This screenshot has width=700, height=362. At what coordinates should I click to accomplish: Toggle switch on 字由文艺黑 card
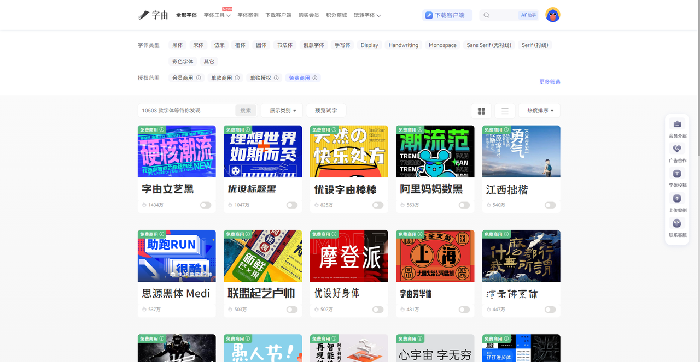coord(206,205)
